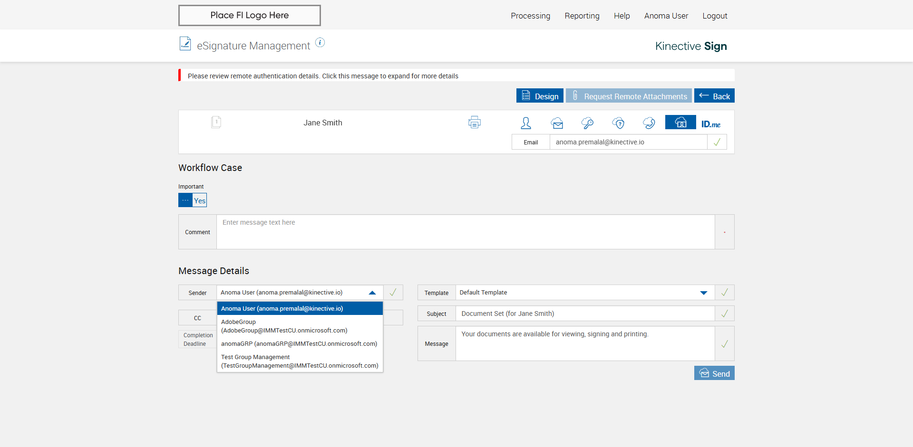Screen dimensions: 913x447
Task: Choose AdobeGroup from the sender list
Action: click(284, 326)
